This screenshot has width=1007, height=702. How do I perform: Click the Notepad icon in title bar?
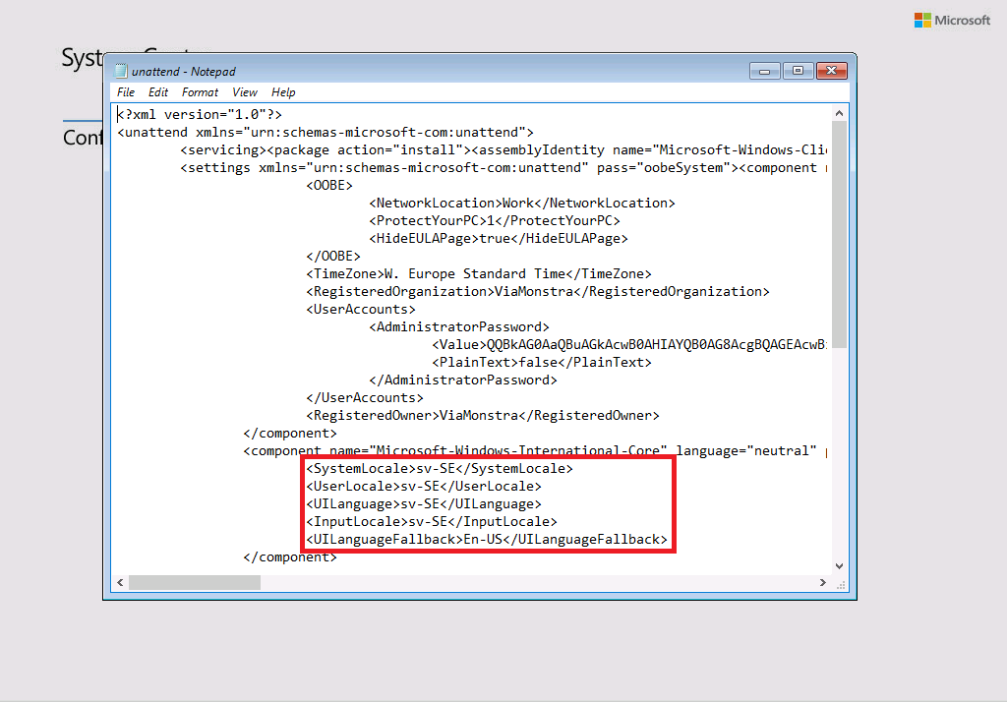click(121, 71)
